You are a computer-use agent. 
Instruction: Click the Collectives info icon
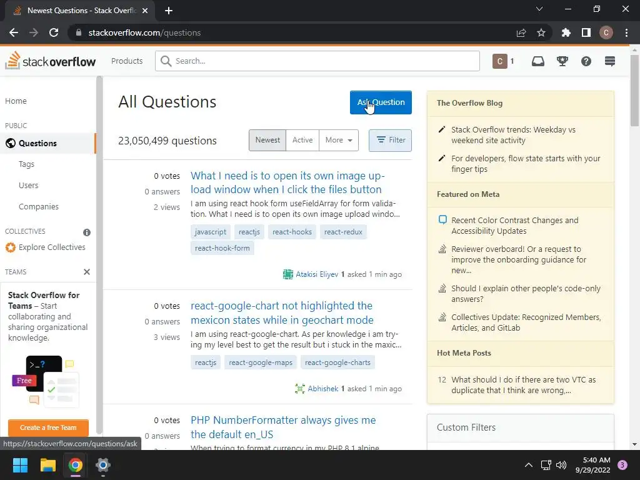tap(86, 232)
